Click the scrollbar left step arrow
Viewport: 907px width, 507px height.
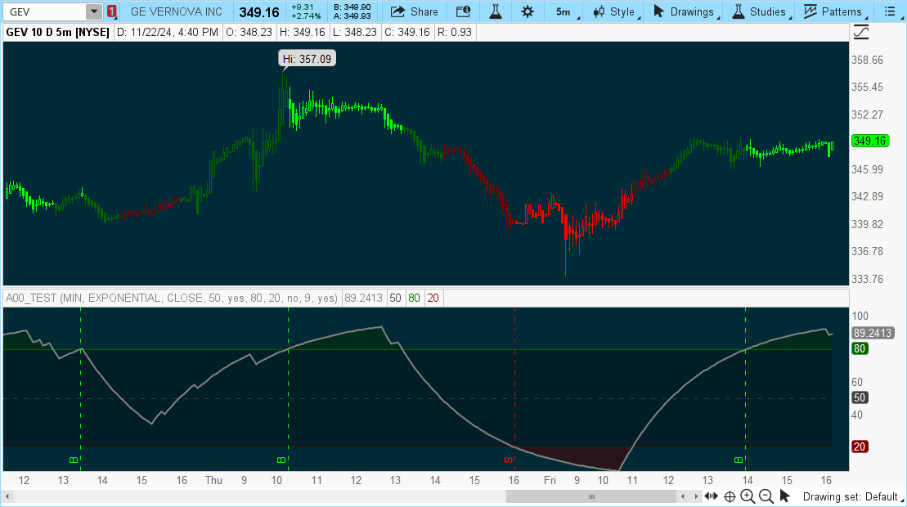point(683,496)
